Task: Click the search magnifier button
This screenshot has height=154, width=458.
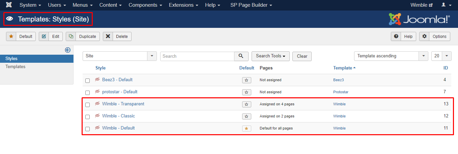Action: click(241, 56)
